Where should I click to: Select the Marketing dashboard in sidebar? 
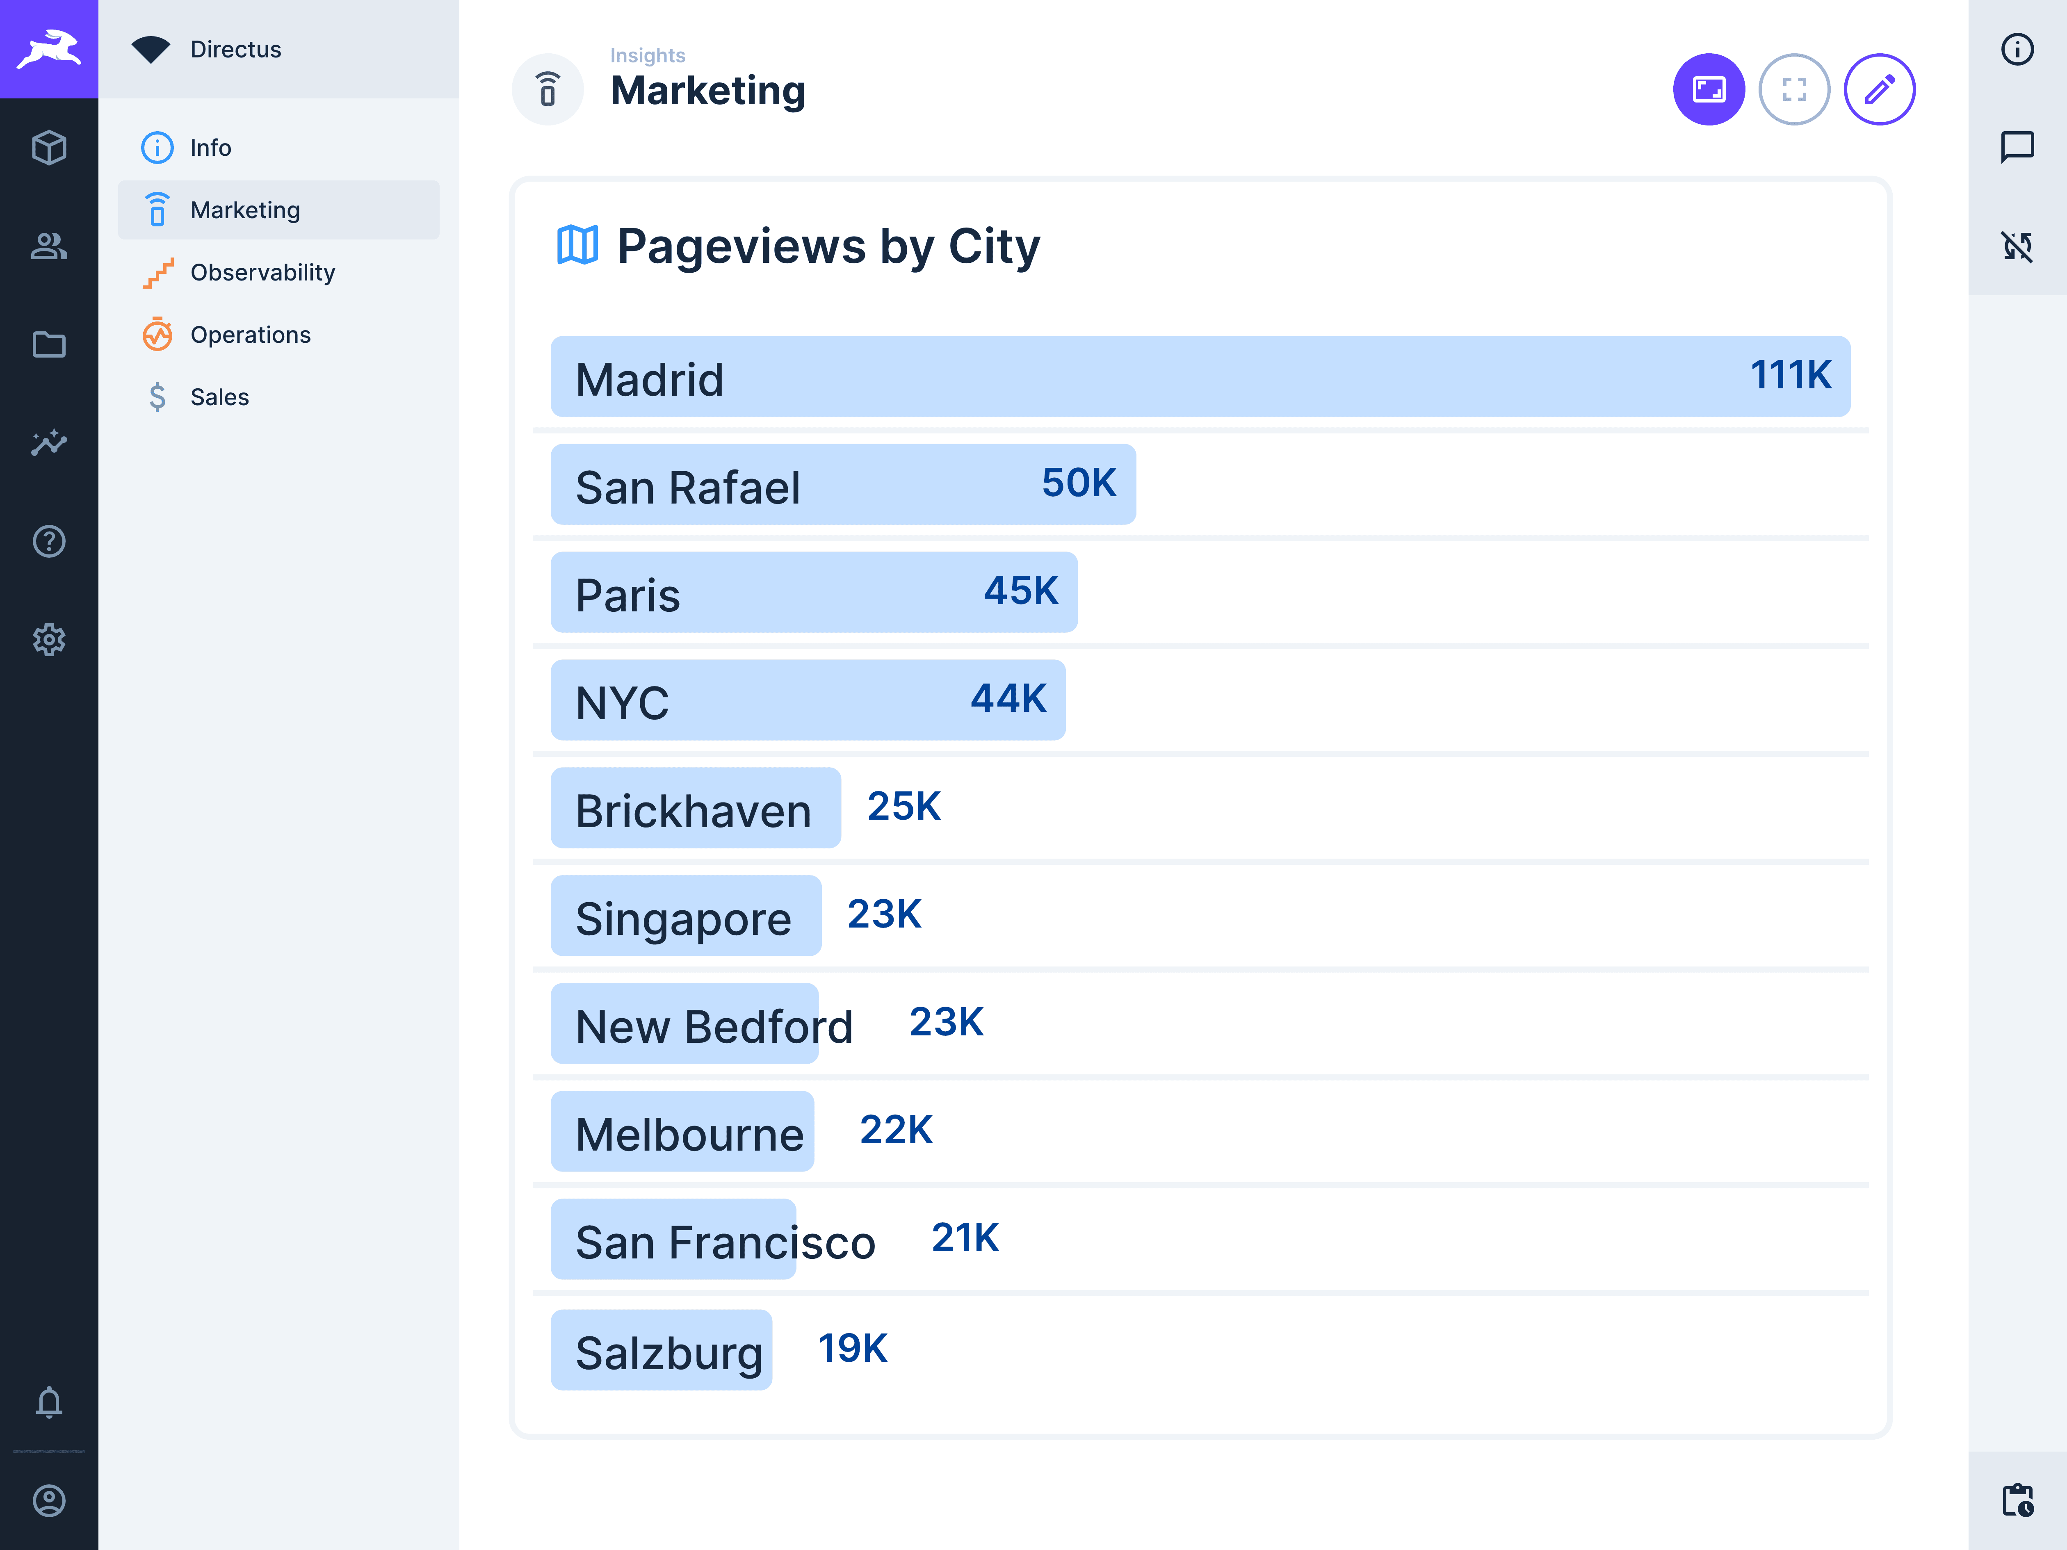point(278,210)
